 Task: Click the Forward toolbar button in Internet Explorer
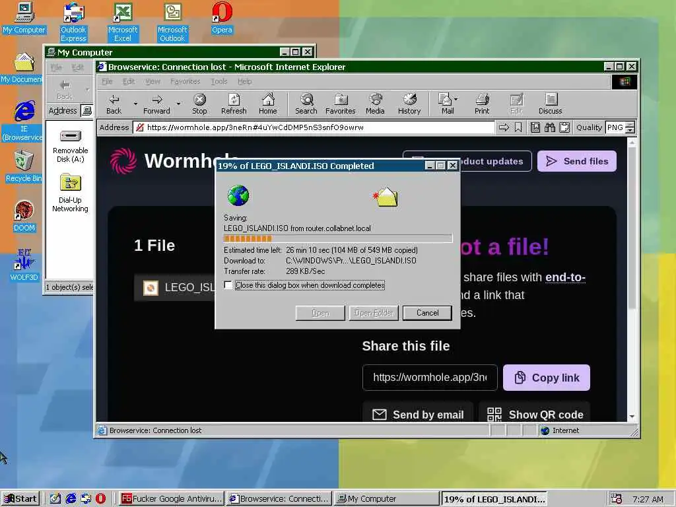pos(156,104)
